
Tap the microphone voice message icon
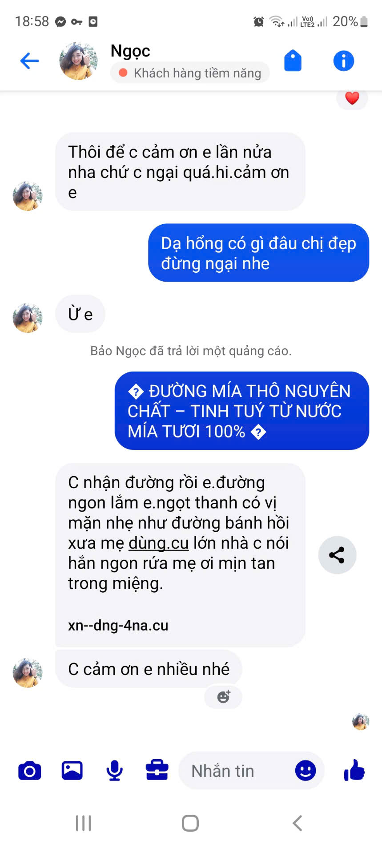[x=114, y=771]
